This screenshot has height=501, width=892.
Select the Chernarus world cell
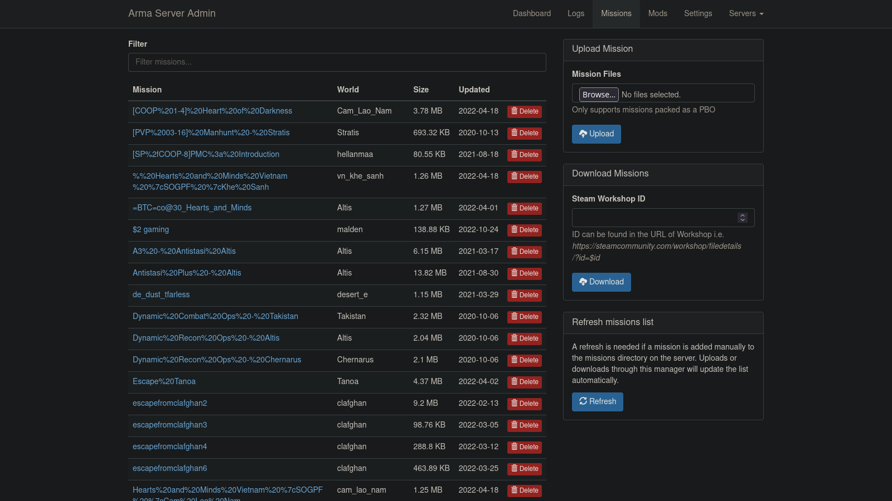click(x=355, y=360)
